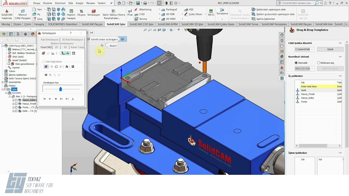Select the 3D HSR operation
Viewport: 349px width, 196px height.
167,14
